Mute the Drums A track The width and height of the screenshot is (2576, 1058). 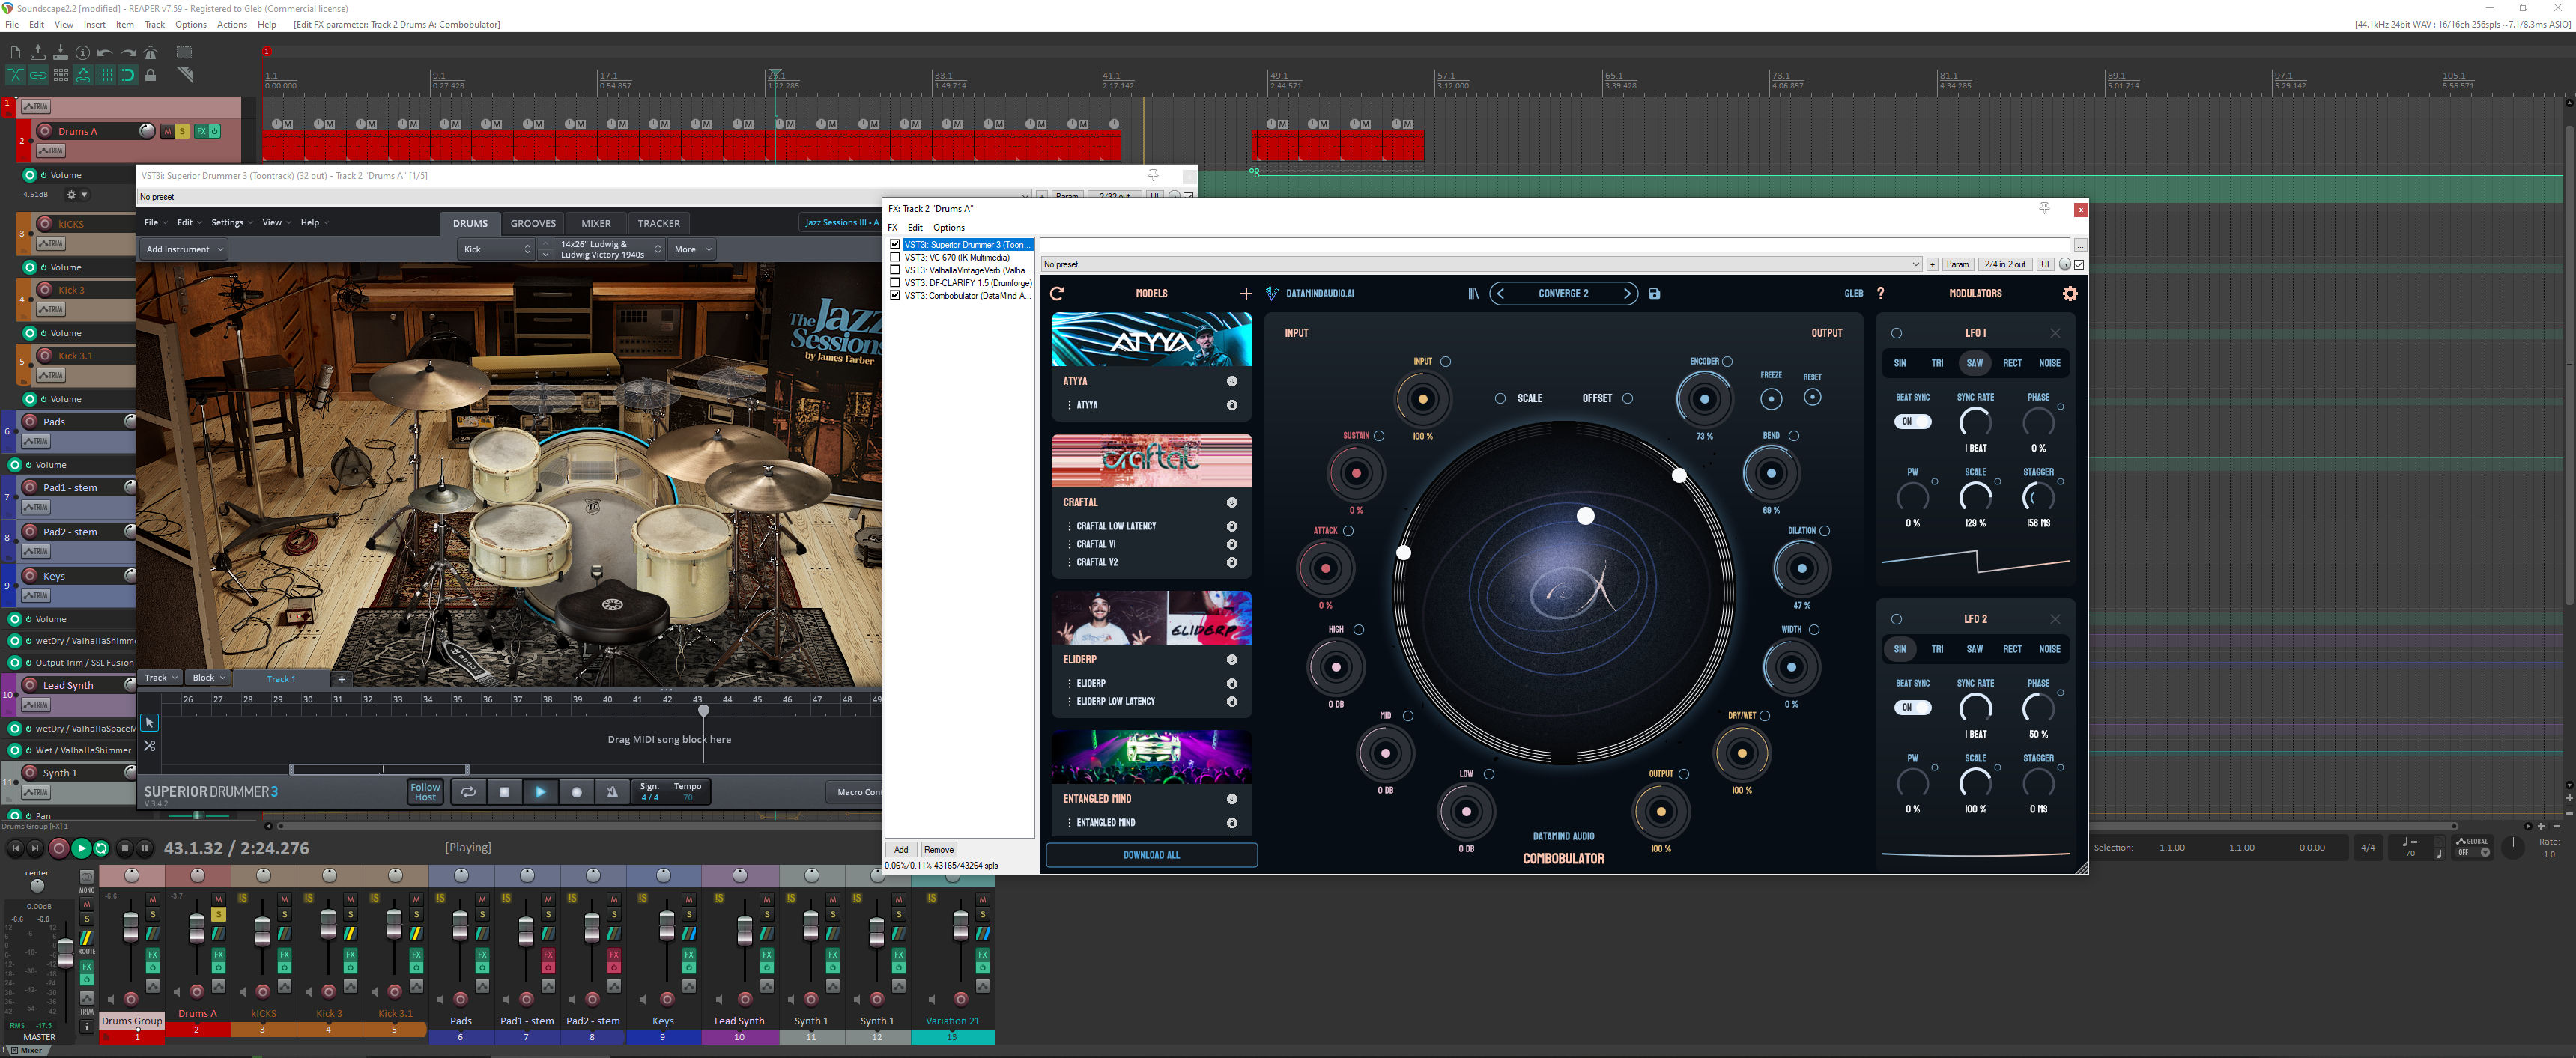pyautogui.click(x=166, y=130)
